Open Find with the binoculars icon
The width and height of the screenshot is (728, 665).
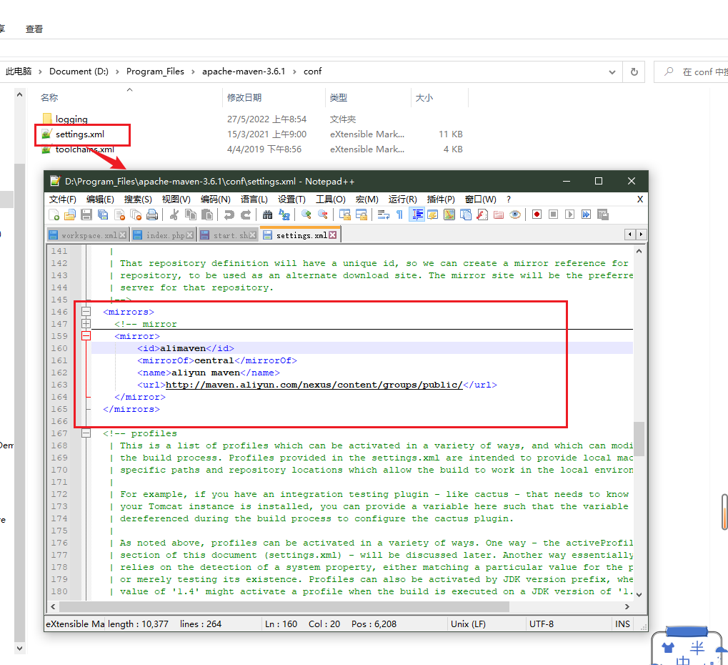[267, 215]
